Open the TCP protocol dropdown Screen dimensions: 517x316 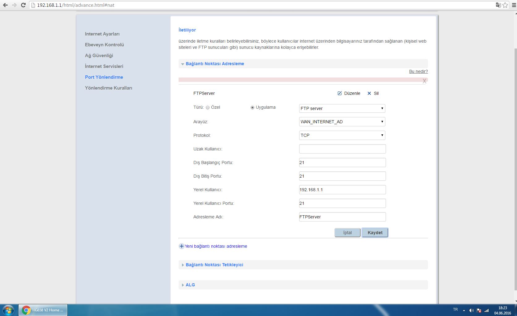[x=342, y=135]
